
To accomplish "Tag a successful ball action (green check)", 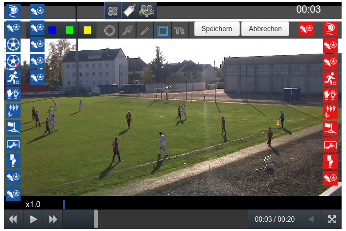I will [x=13, y=44].
